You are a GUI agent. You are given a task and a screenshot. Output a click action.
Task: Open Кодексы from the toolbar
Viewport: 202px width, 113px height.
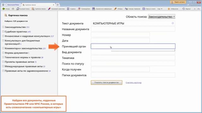pyautogui.click(x=71, y=9)
